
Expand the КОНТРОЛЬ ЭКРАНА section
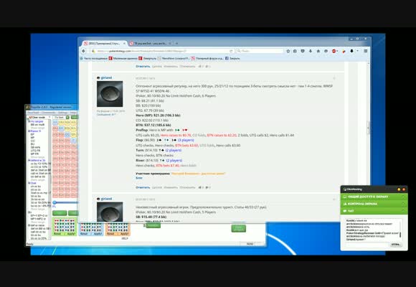tap(374, 204)
